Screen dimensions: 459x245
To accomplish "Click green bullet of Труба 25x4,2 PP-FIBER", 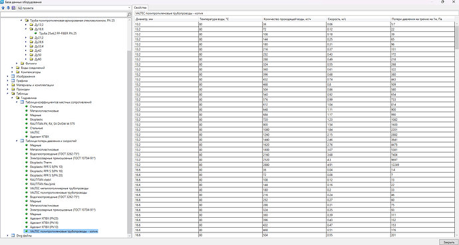I will pos(36,34).
